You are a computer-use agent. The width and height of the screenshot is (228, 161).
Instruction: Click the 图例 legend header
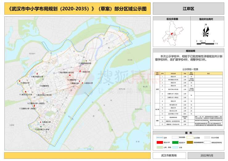189,133
